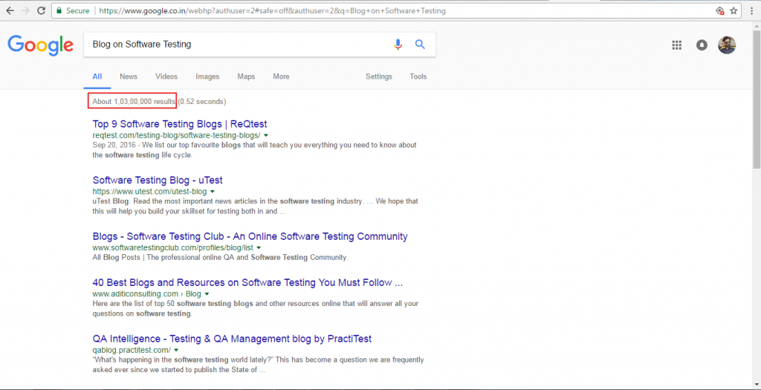Switch to the News tab
The image size is (761, 390).
coord(129,77)
